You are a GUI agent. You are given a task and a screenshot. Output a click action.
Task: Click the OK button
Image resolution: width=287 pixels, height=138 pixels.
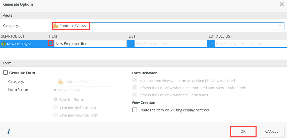(x=243, y=131)
